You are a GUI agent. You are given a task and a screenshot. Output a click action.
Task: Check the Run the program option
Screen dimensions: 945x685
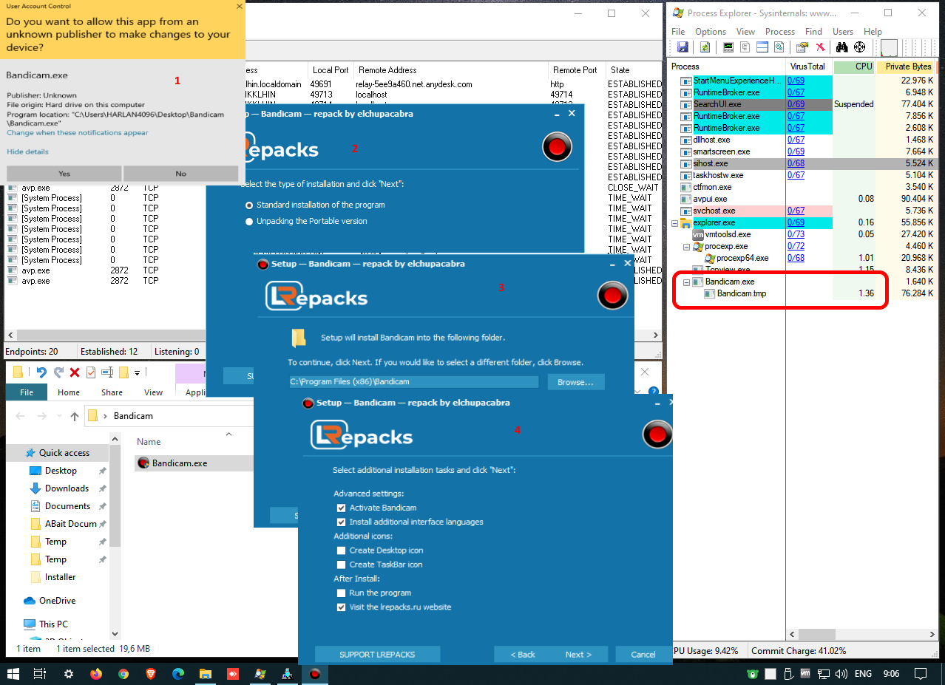(341, 593)
